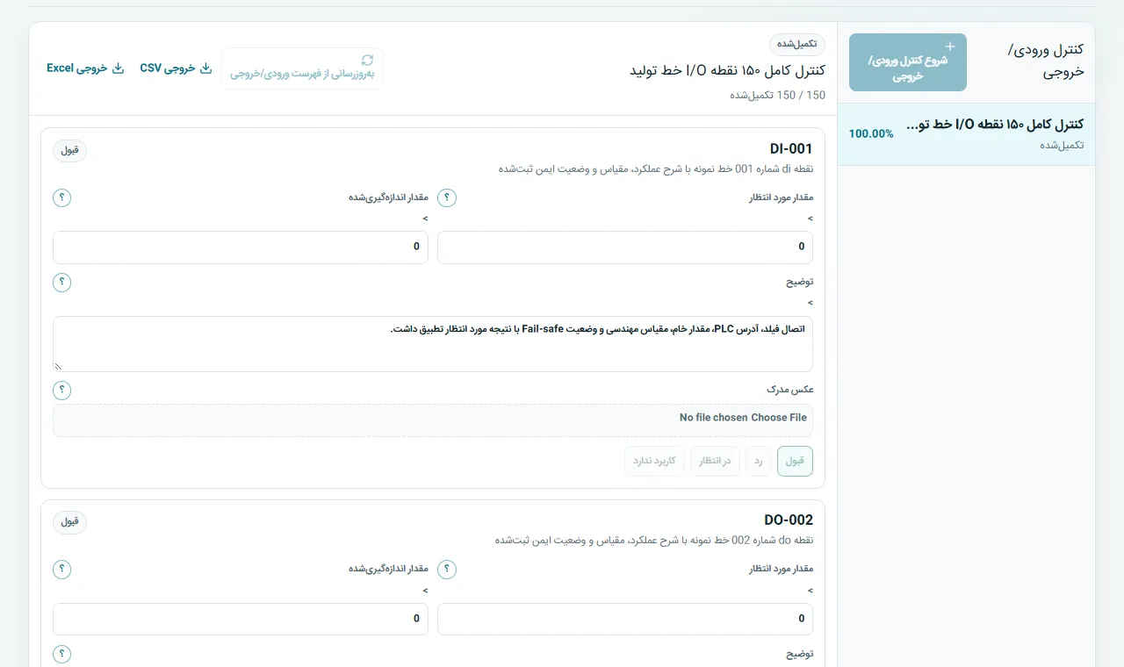Click DI-001 description line 'نقطه di شماره 001'
Viewport: 1124px width, 667px height.
pos(655,169)
